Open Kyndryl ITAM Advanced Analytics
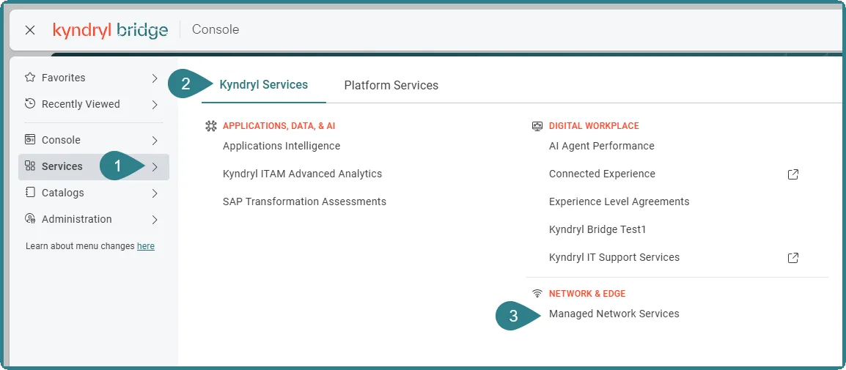 coord(302,174)
